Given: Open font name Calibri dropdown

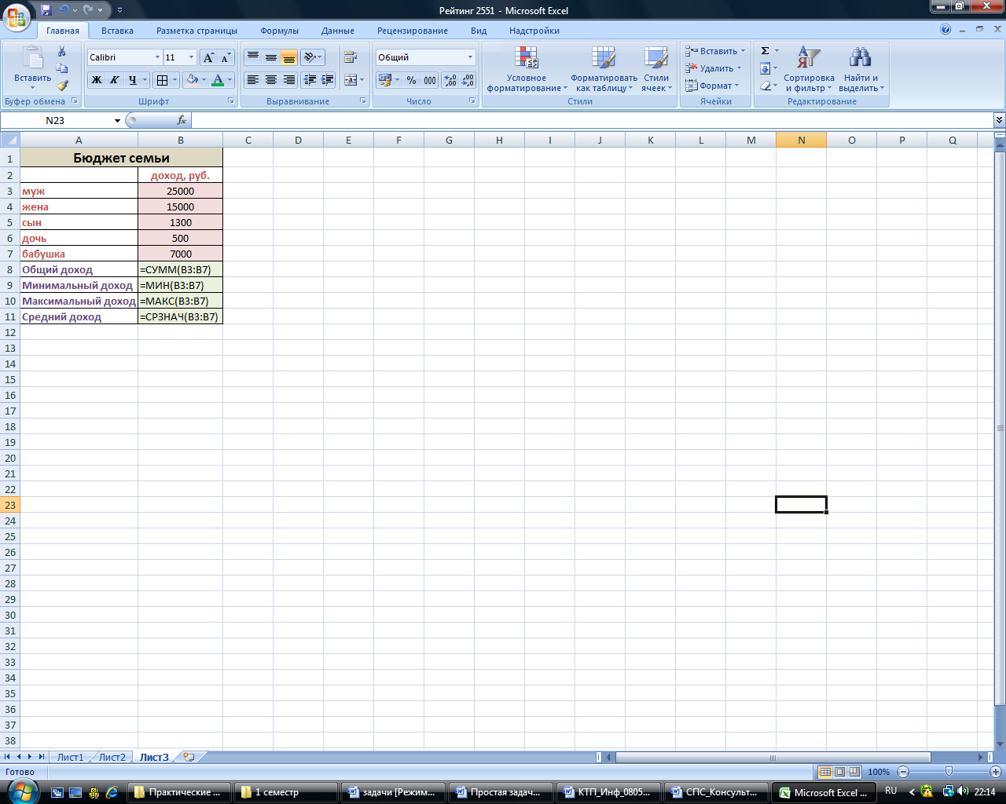Looking at the screenshot, I should point(157,57).
